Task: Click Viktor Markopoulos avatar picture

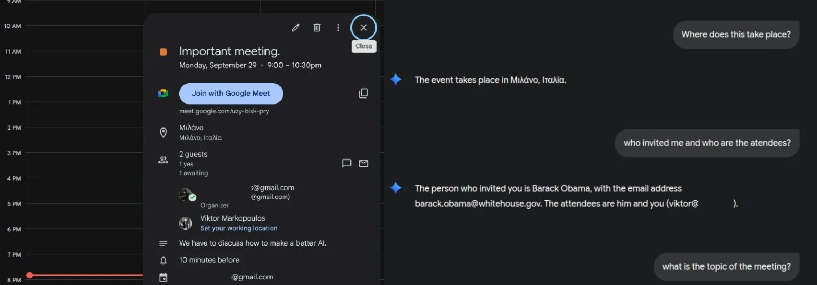Action: (x=186, y=223)
